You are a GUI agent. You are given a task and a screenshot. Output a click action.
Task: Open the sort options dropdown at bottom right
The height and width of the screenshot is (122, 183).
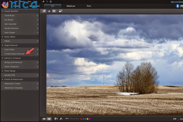point(174,119)
